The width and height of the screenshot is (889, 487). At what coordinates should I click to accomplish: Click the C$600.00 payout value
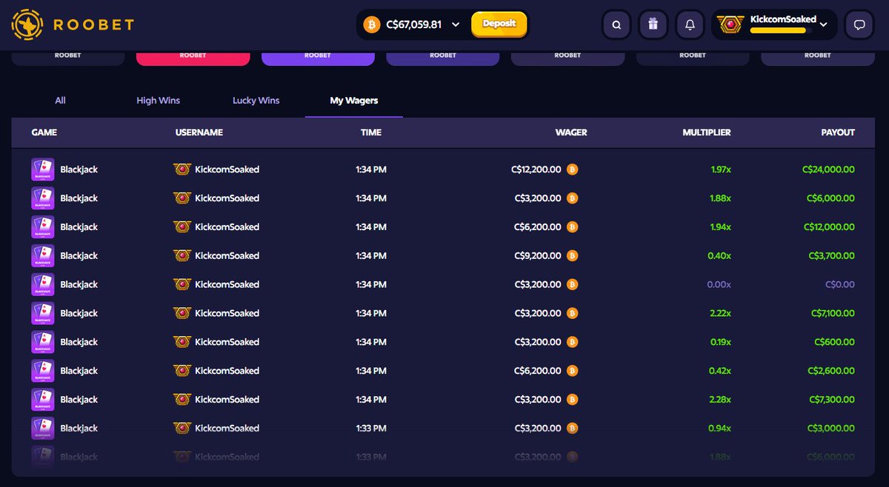pos(835,342)
